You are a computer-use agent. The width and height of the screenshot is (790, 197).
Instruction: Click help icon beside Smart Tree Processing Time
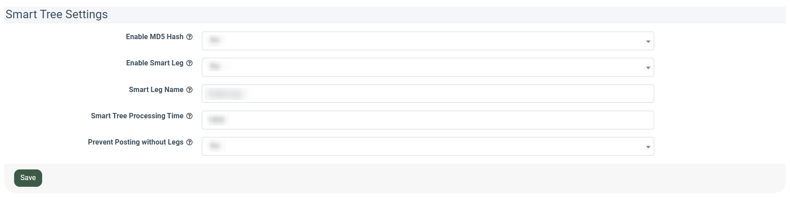click(x=190, y=116)
